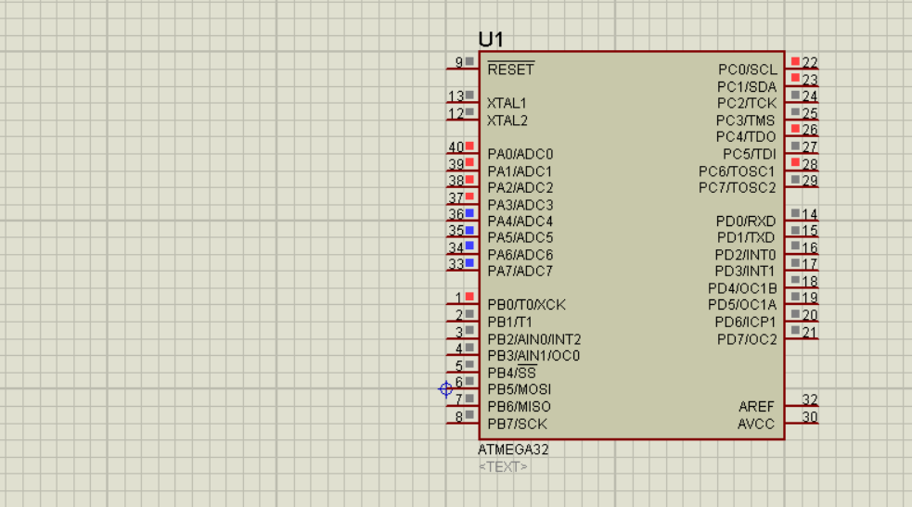The height and width of the screenshot is (507, 912).
Task: Click the RESET pin label
Action: pyautogui.click(x=510, y=70)
